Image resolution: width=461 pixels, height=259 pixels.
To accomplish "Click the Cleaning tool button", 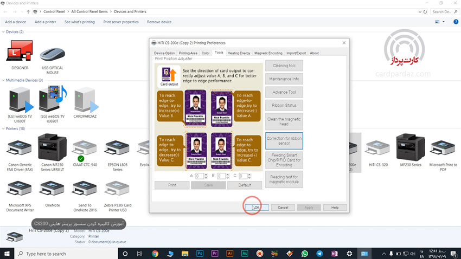I will click(x=284, y=66).
